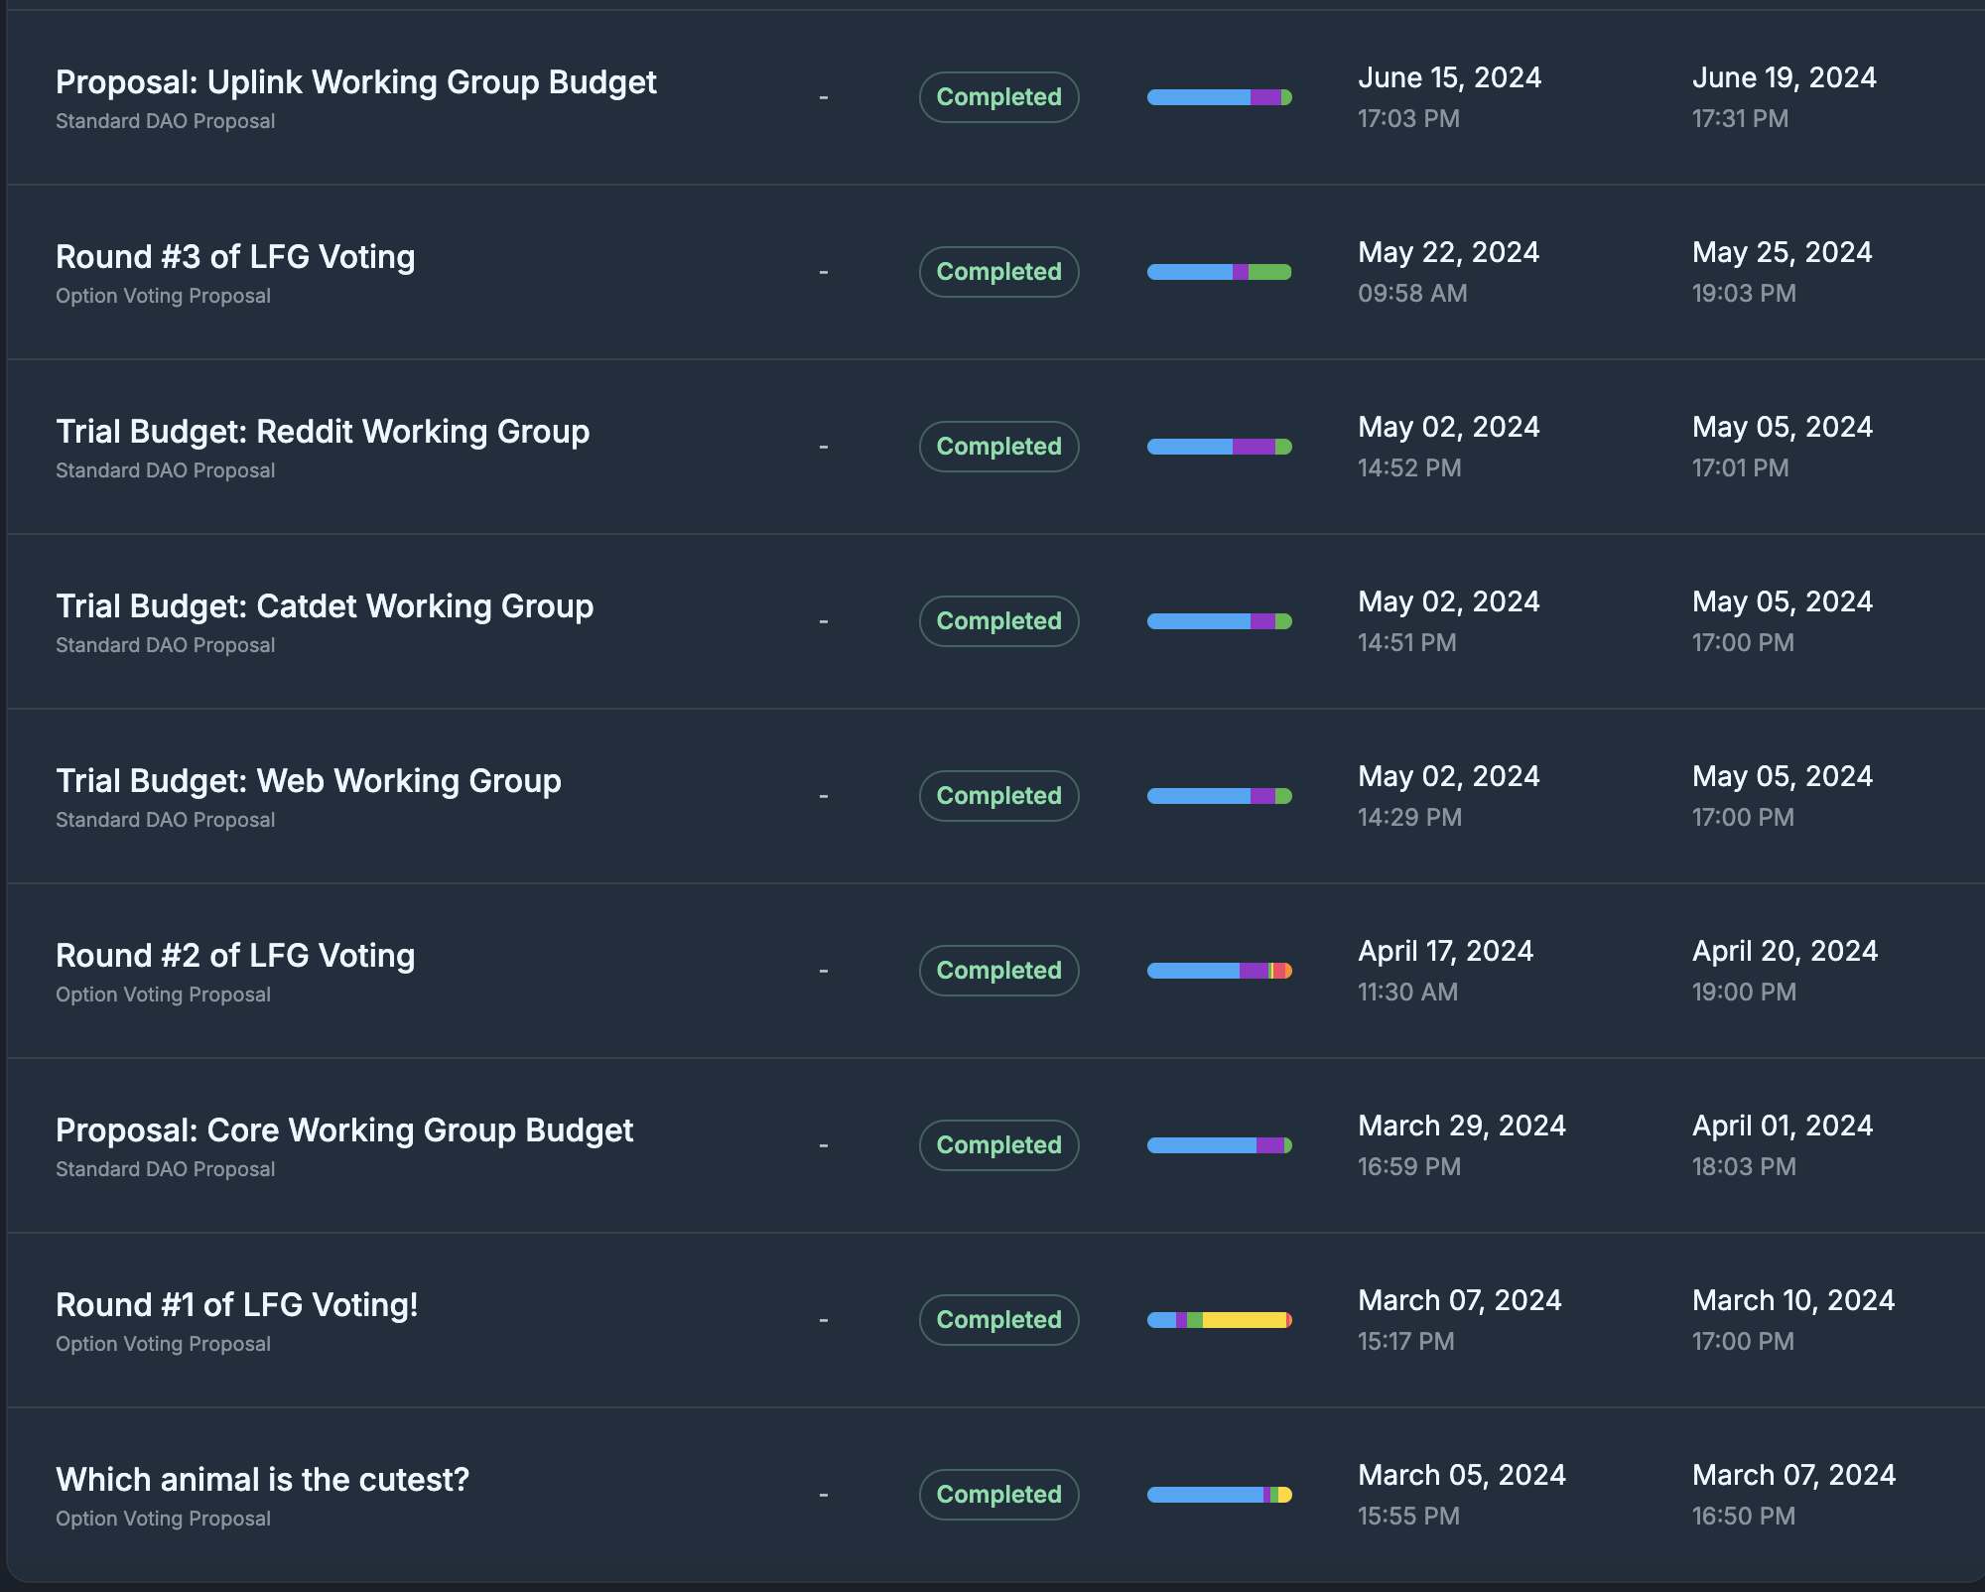Open Trial Budget: Web Working Group

309,781
